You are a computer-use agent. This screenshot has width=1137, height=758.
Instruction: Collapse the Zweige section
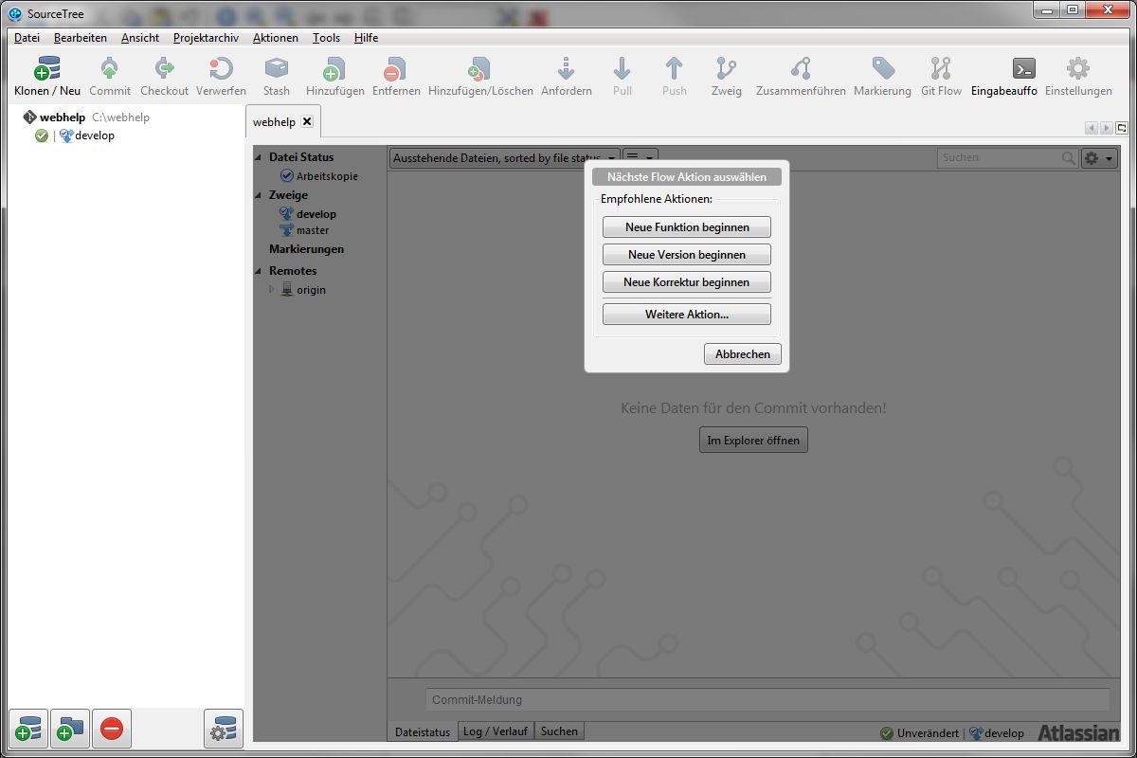259,195
